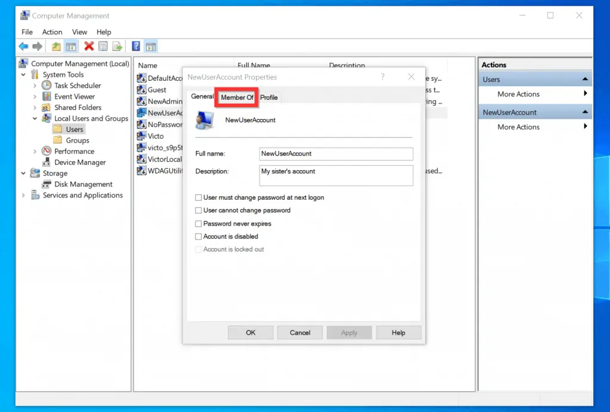Expand Services and Applications
610x412 pixels.
coord(23,195)
